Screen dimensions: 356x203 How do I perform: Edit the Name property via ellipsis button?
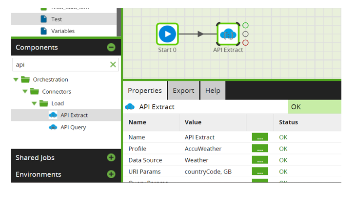pyautogui.click(x=260, y=137)
